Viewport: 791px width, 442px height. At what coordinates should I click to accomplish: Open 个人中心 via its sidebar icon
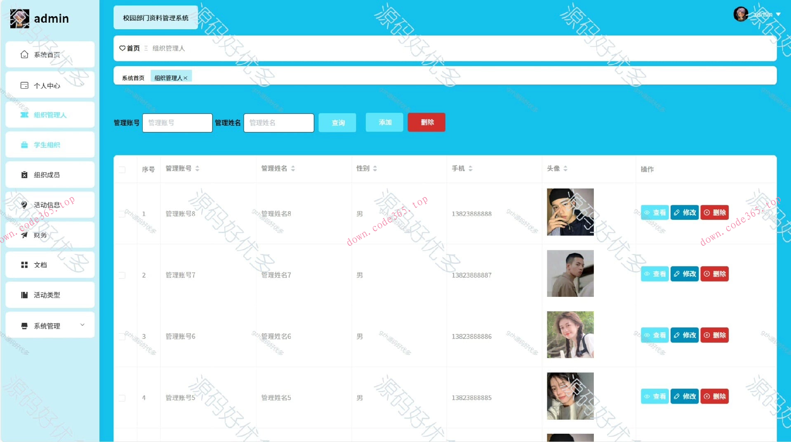pos(24,85)
